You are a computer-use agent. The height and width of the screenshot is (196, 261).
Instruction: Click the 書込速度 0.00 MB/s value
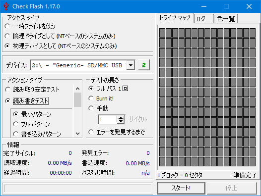pos(137,163)
